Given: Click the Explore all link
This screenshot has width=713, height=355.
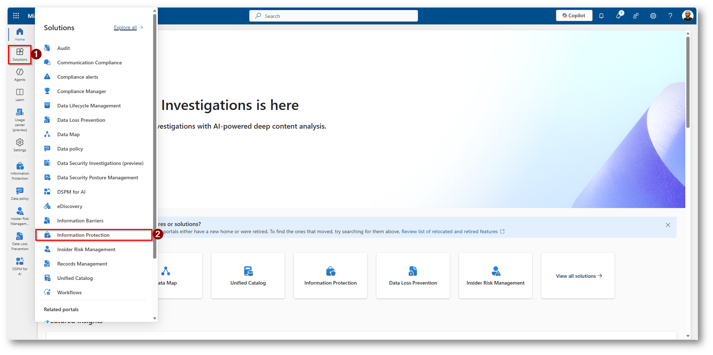Looking at the screenshot, I should 125,28.
